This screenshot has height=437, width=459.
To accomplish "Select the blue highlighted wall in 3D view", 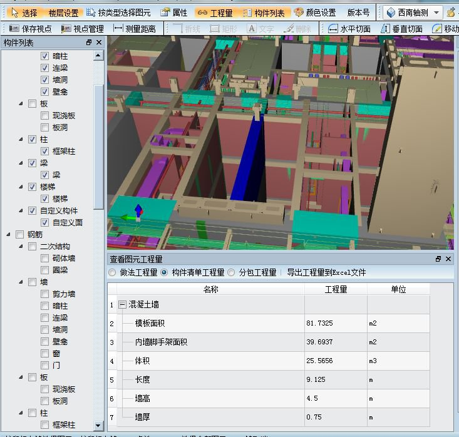I will click(x=249, y=164).
